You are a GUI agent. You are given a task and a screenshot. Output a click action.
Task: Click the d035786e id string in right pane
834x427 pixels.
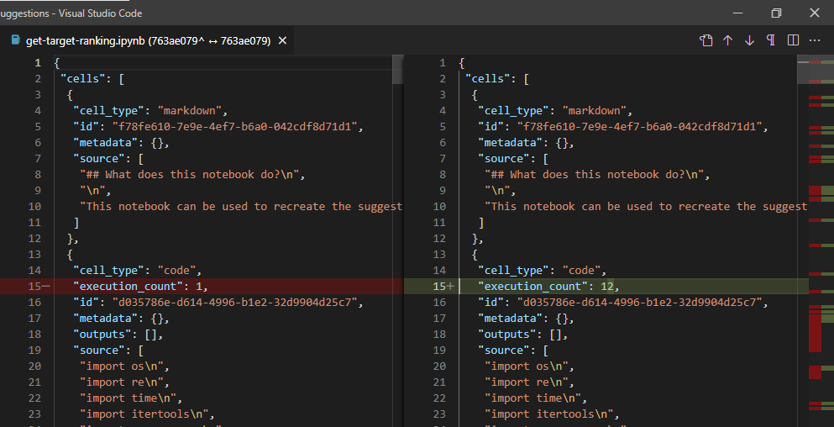click(x=639, y=303)
